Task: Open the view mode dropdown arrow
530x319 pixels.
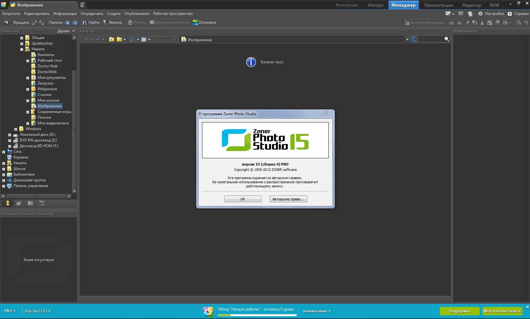Action: [149, 40]
